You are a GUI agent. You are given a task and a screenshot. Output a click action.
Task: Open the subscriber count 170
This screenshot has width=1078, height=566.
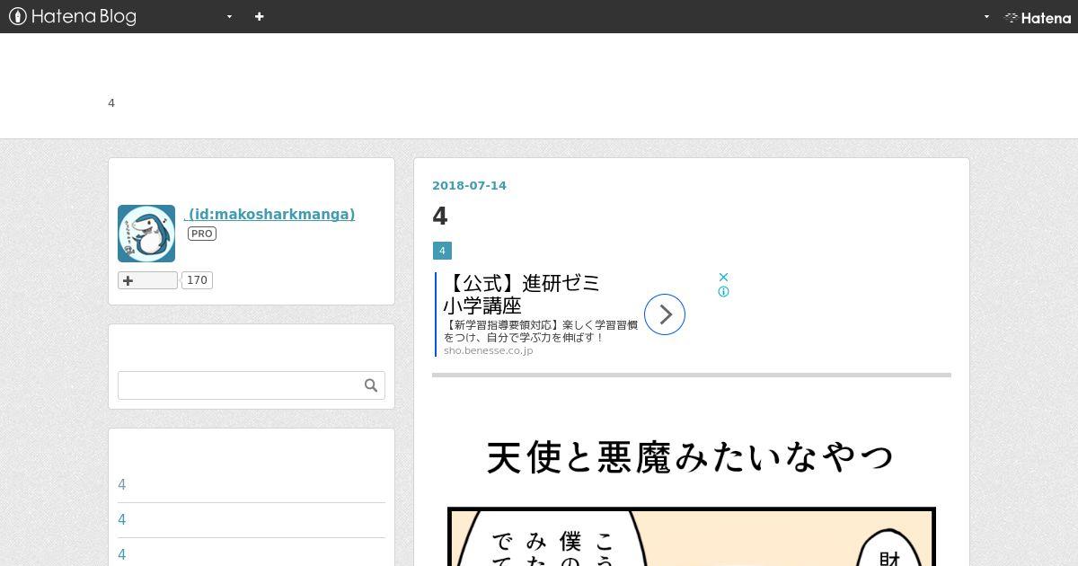click(x=197, y=280)
